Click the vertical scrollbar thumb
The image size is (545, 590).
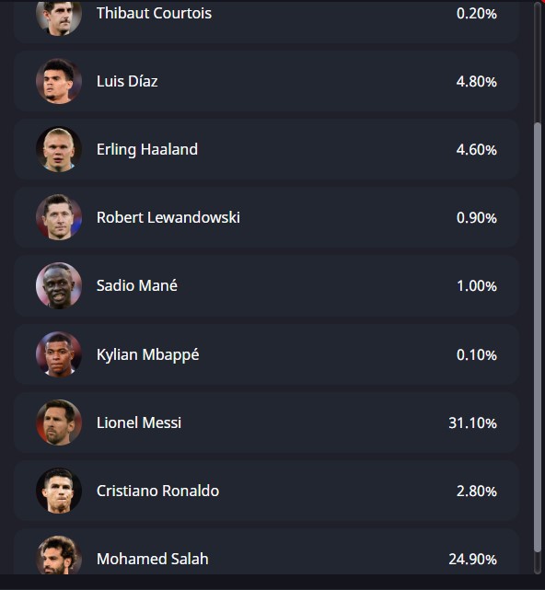pyautogui.click(x=538, y=338)
